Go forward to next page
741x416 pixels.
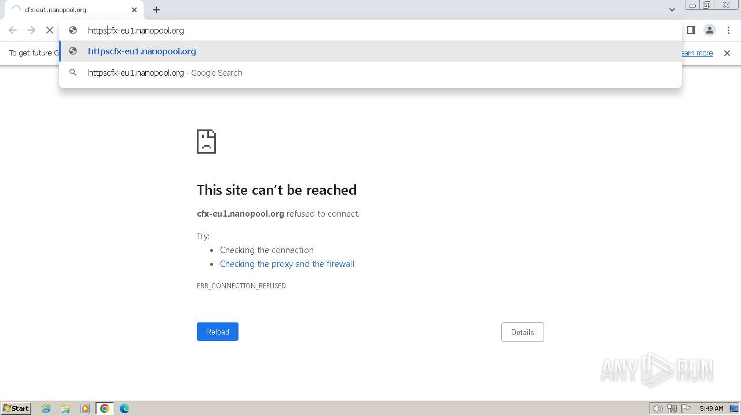pyautogui.click(x=31, y=30)
